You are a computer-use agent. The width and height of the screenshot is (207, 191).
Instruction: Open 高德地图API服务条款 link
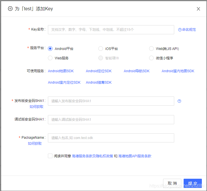(x=135, y=156)
